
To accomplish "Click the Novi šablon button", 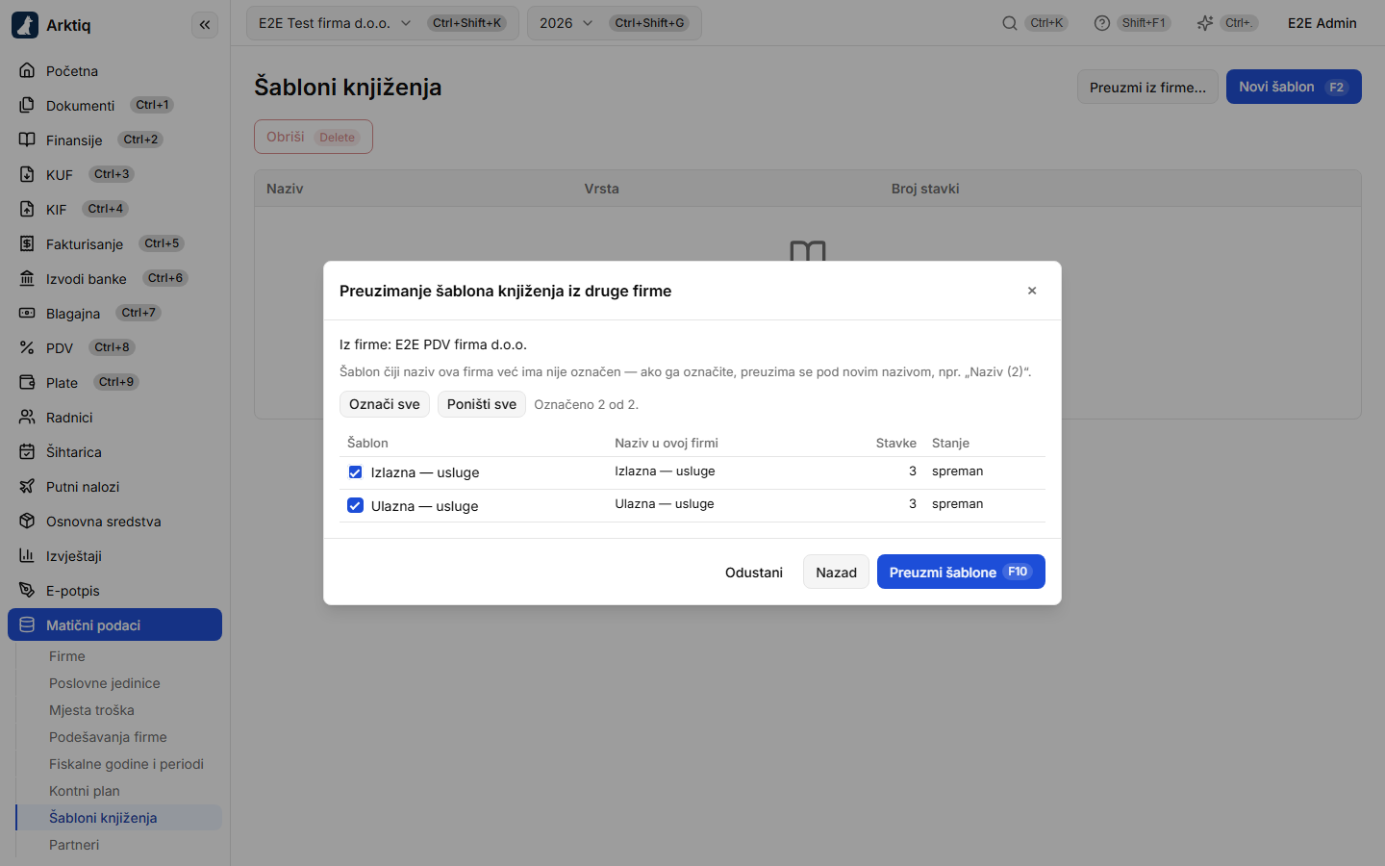I will pyautogui.click(x=1294, y=87).
